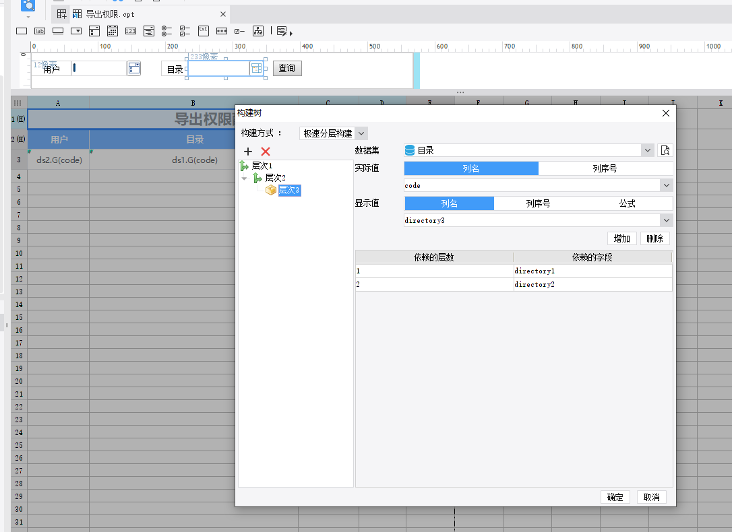The height and width of the screenshot is (532, 732).
Task: Click the 确定 button
Action: (x=615, y=497)
